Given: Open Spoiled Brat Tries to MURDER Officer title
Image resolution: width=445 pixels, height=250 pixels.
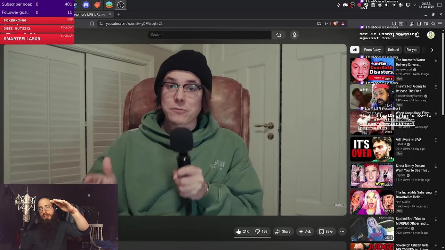Looking at the screenshot, I should tap(412, 221).
